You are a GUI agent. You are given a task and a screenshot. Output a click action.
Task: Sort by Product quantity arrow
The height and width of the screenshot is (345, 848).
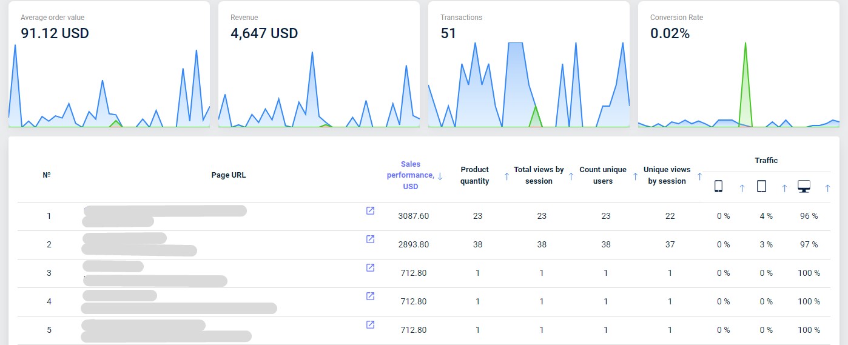coord(506,176)
